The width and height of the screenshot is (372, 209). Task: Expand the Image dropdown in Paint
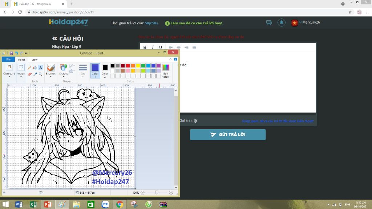(x=21, y=77)
